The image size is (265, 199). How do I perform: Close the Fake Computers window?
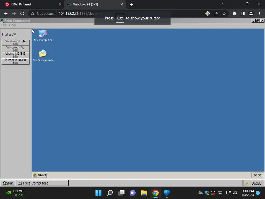262,21
